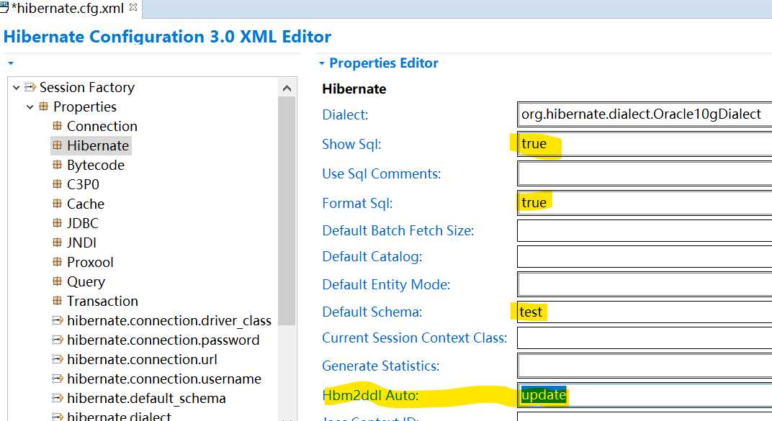Open the Connection properties group
The image size is (772, 421).
click(x=102, y=127)
